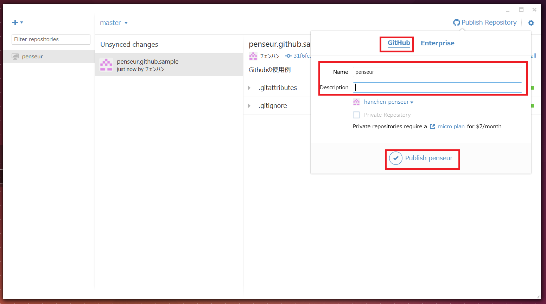Maximize the application window
This screenshot has width=546, height=304.
click(x=521, y=10)
